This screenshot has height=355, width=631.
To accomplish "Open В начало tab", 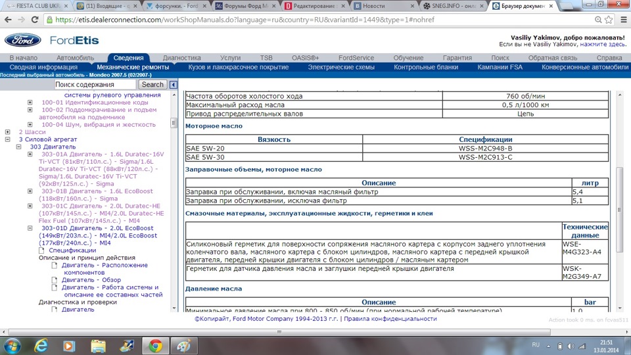I will [24, 58].
